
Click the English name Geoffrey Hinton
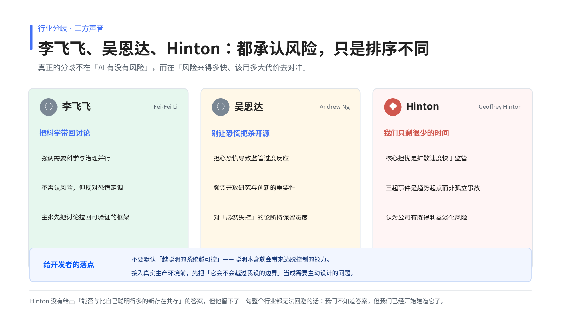tap(500, 107)
